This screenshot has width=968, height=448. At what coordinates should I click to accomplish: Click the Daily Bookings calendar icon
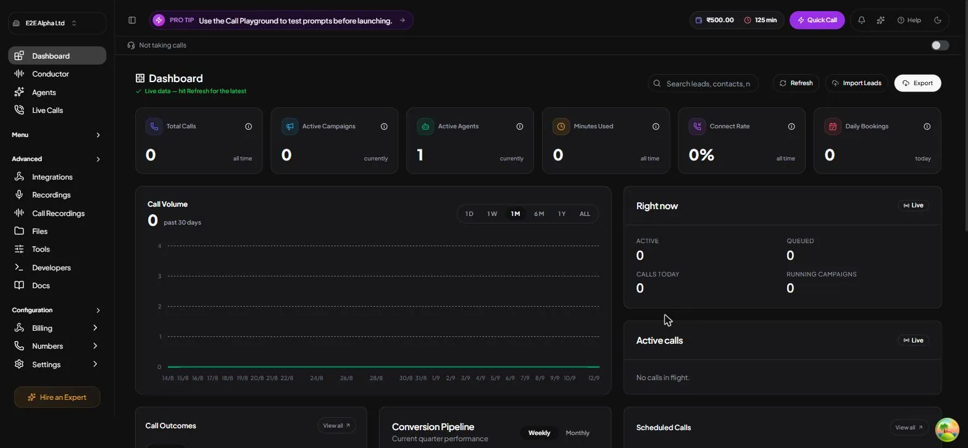(833, 127)
